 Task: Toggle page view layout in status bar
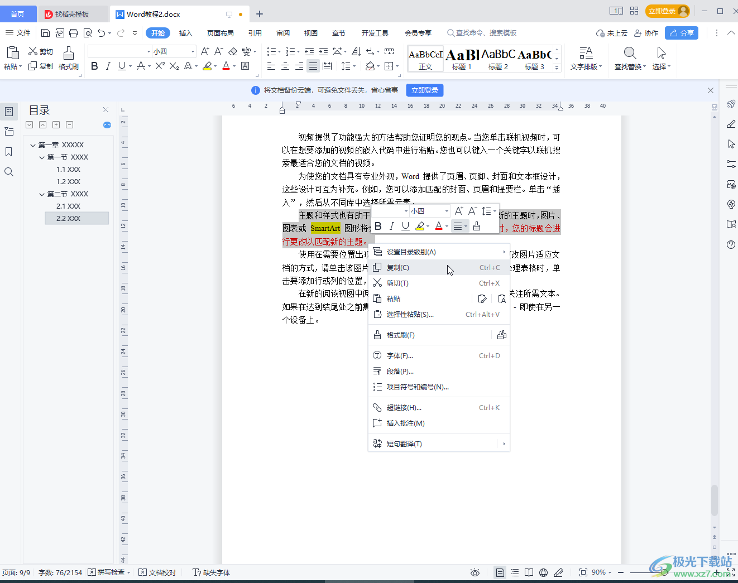pos(500,572)
